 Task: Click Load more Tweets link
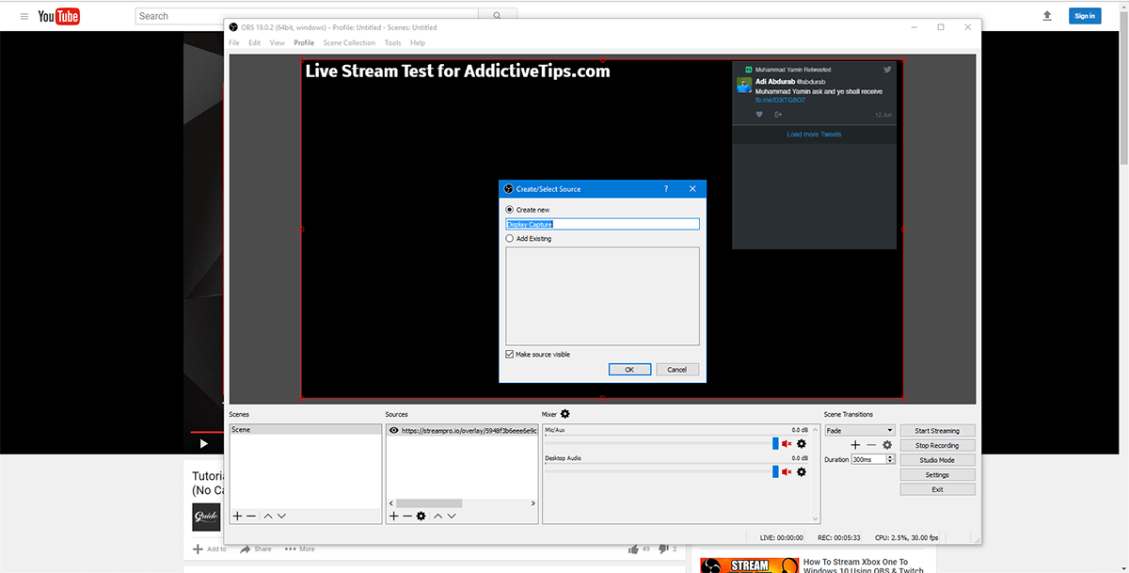click(x=814, y=135)
